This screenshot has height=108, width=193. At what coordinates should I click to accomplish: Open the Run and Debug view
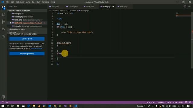pos(3,29)
